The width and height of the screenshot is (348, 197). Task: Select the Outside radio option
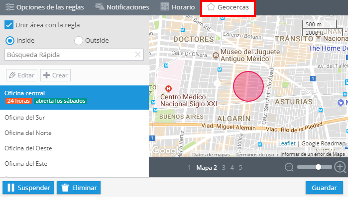[78, 41]
